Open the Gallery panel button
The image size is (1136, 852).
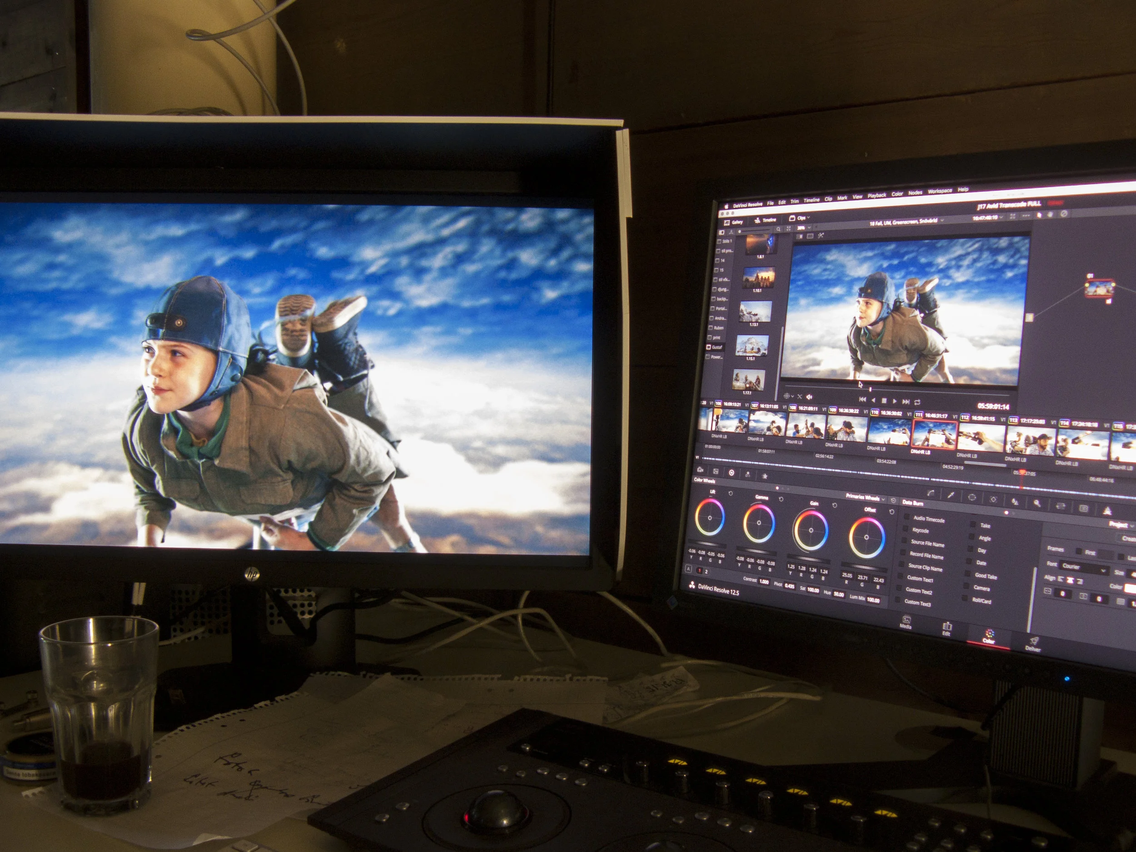(734, 223)
